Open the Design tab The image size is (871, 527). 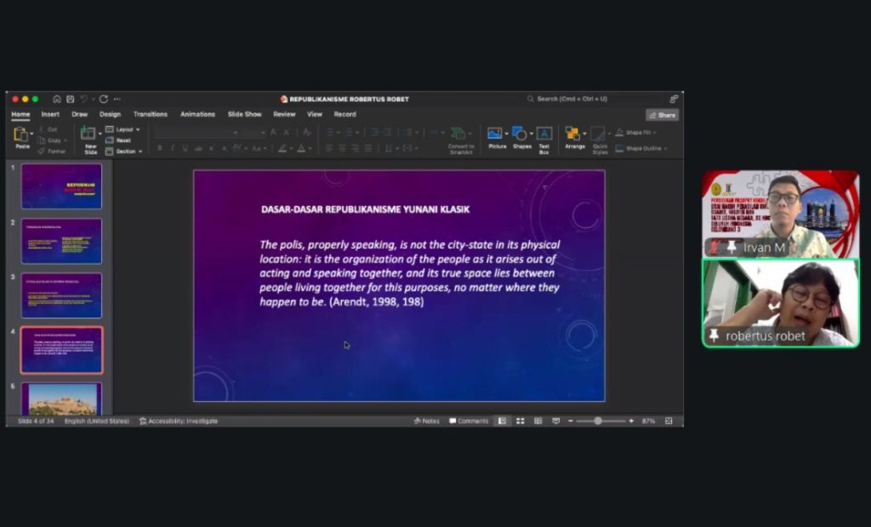point(110,114)
